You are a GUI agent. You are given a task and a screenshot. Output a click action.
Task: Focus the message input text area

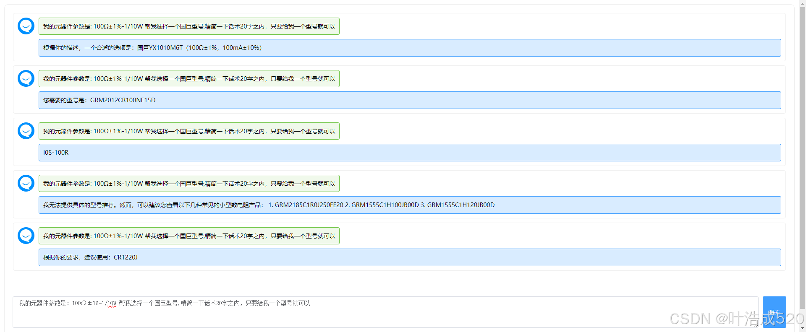(385, 312)
